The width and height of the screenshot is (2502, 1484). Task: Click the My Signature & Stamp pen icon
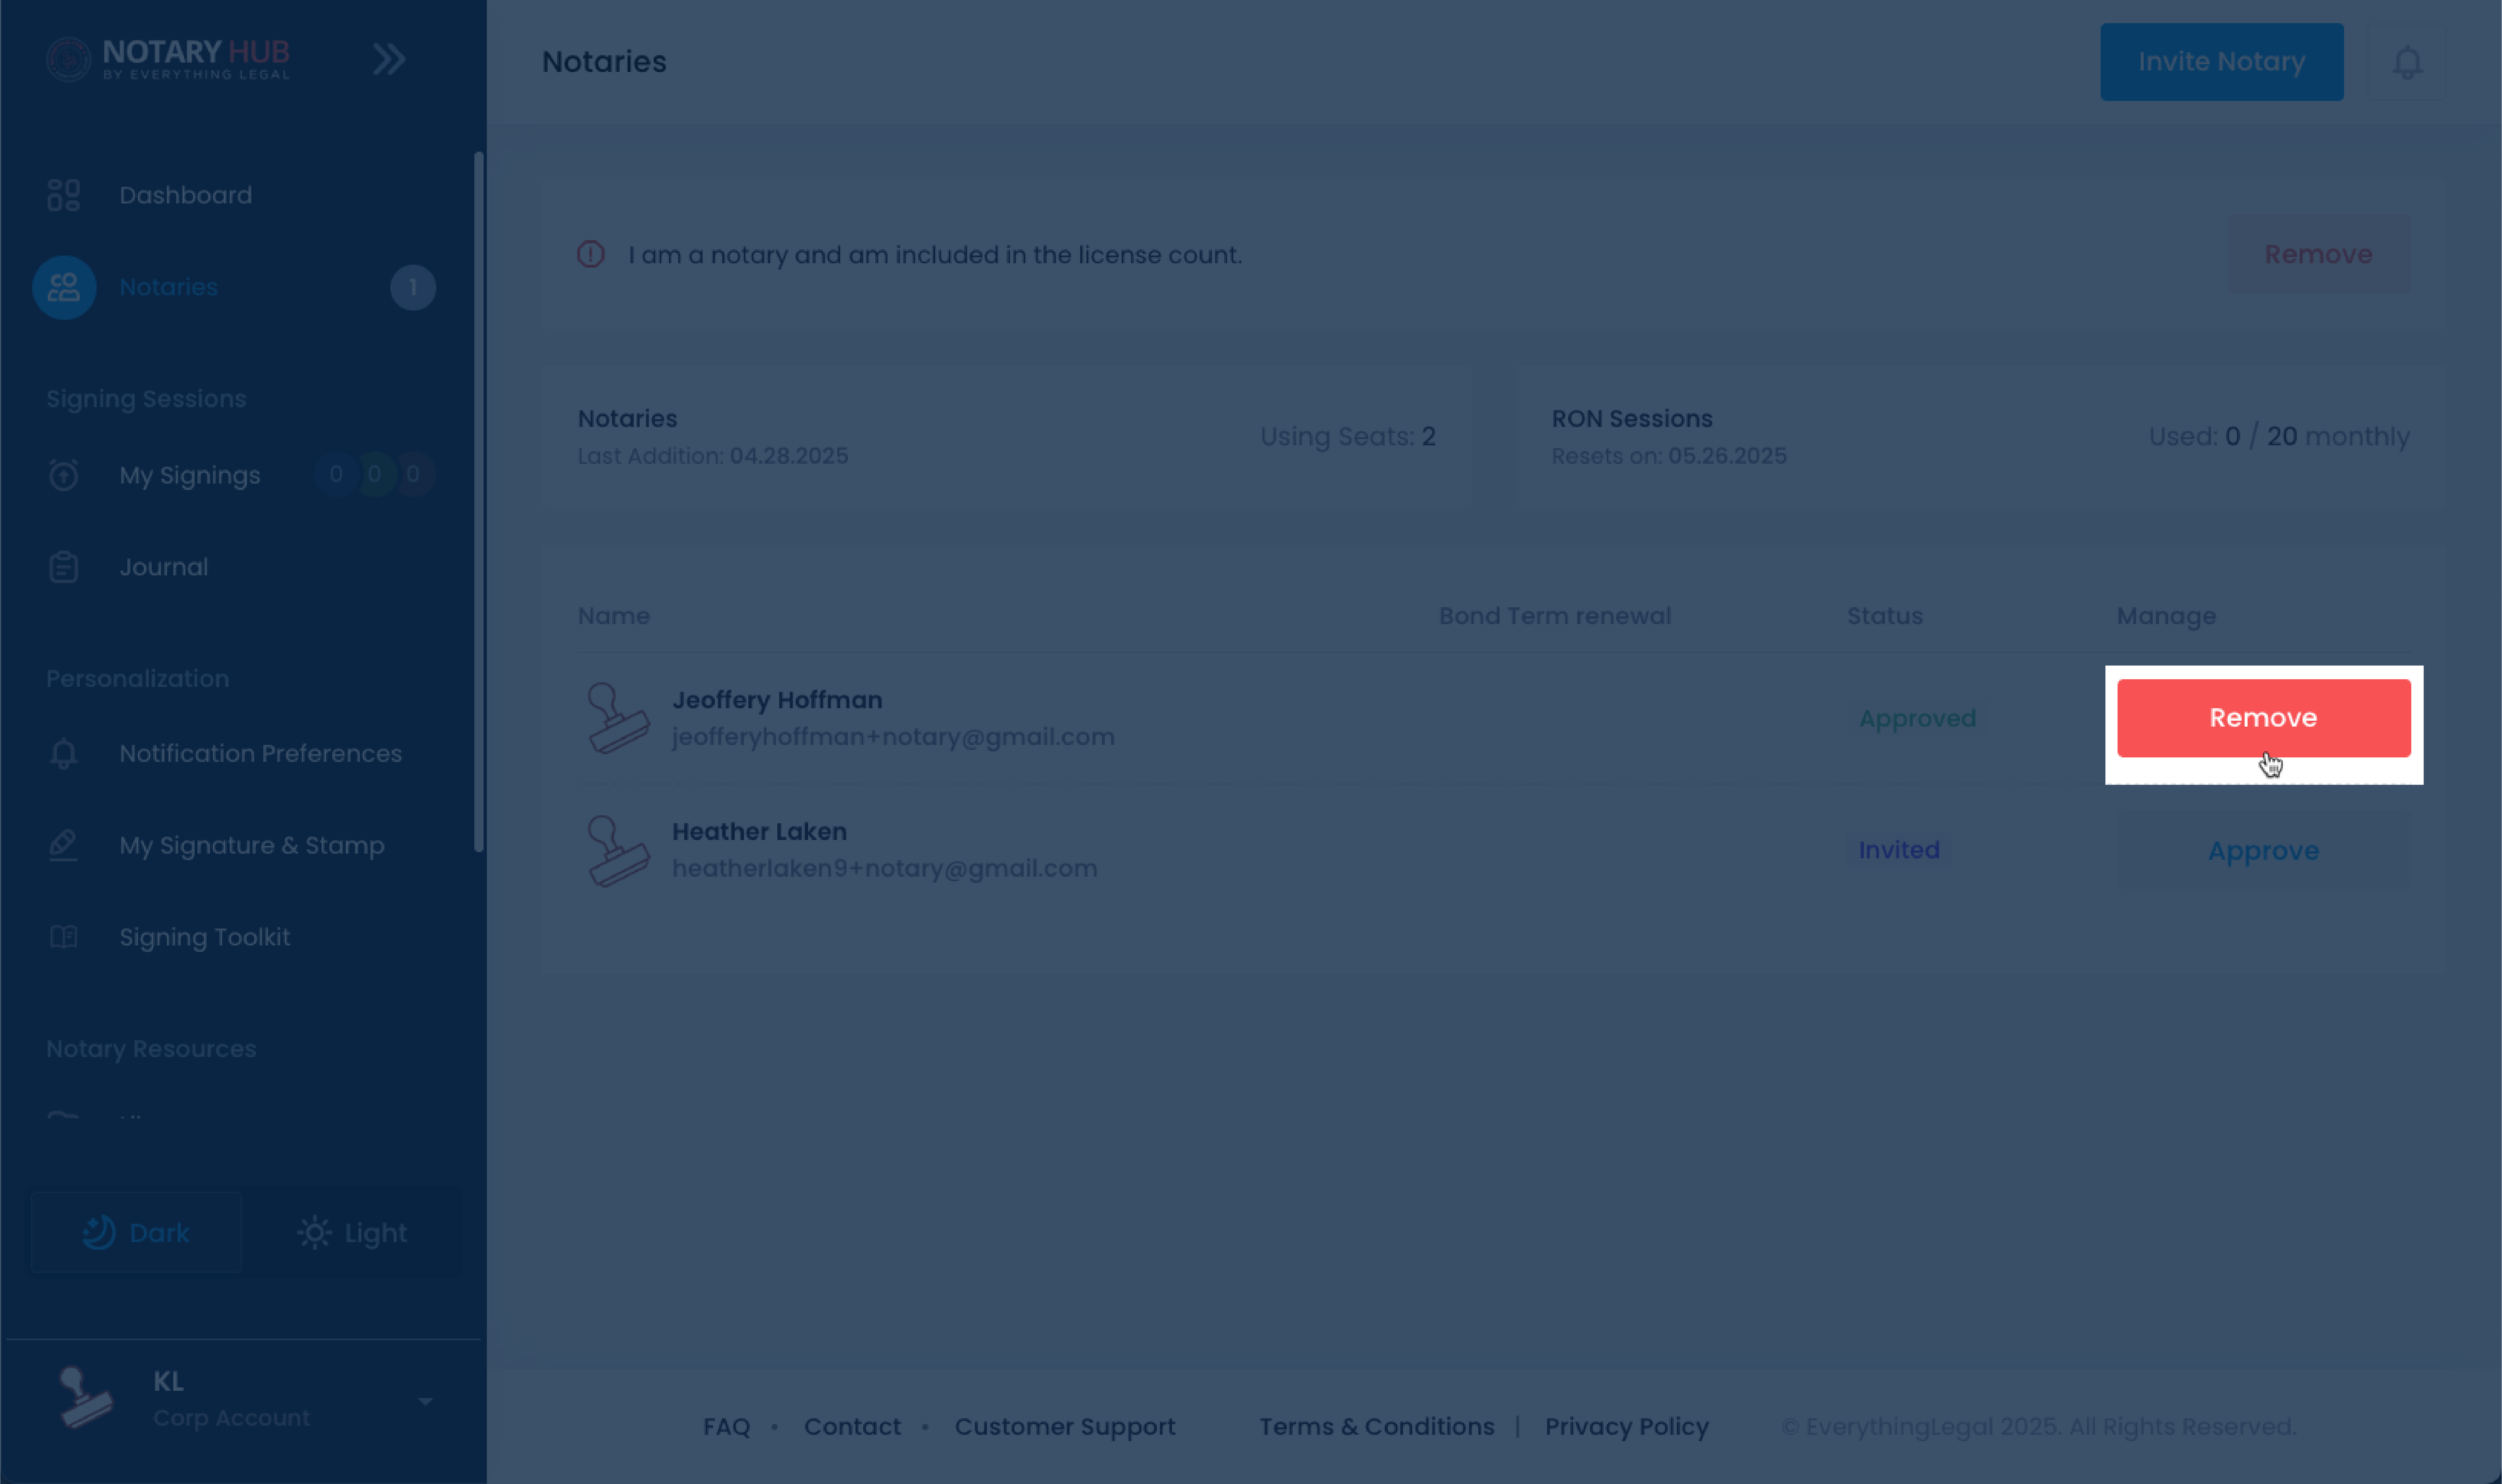point(64,845)
